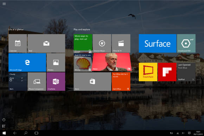Image resolution: width=204 pixels, height=136 pixels.
Task: Open the Groove Music tile
Action: click(x=102, y=43)
